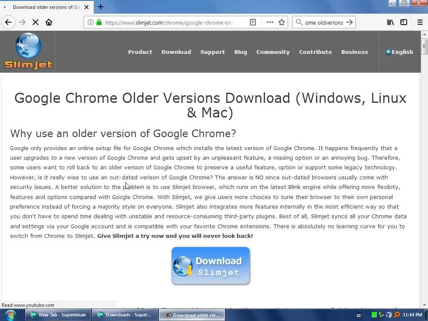This screenshot has width=428, height=321.
Task: Click the Download Slimjet button
Action: tap(211, 266)
